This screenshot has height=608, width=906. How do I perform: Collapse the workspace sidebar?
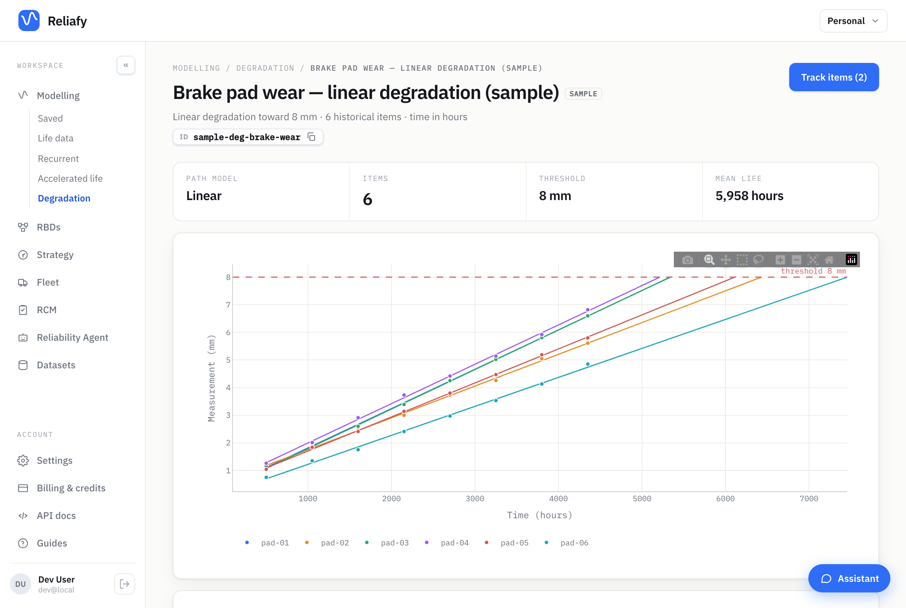coord(126,65)
